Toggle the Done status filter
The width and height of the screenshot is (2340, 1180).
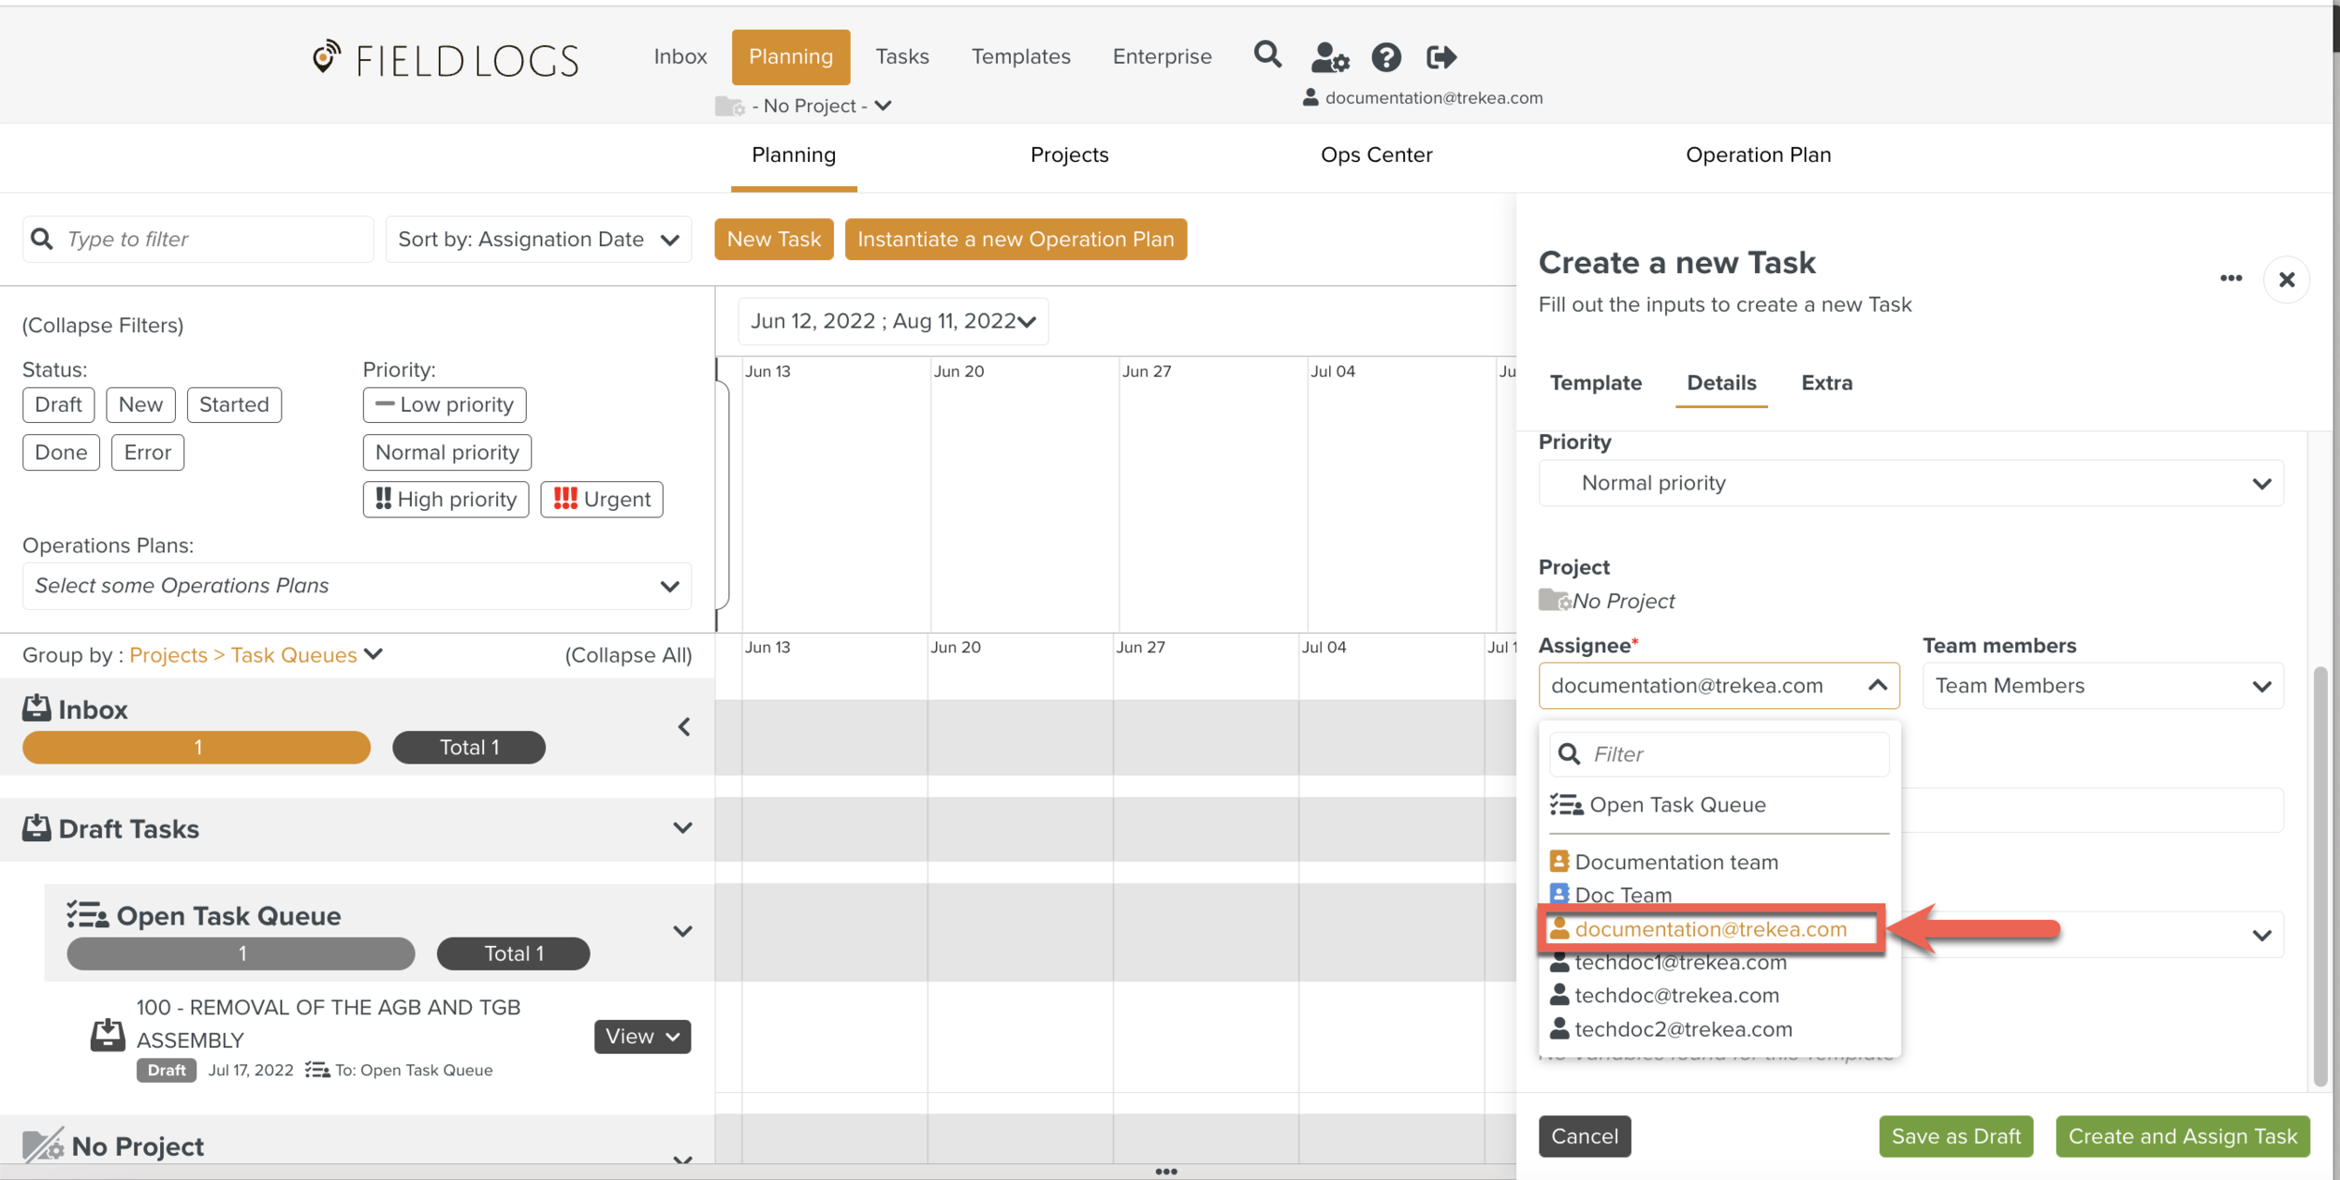[x=61, y=452]
